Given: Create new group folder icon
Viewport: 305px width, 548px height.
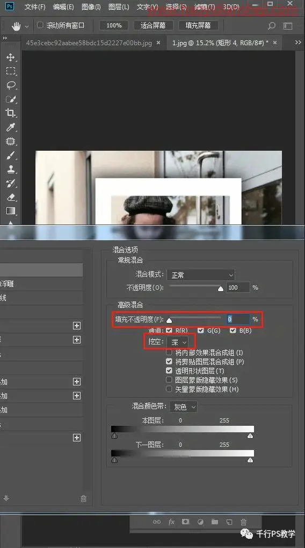Looking at the screenshot, I should coord(215,522).
